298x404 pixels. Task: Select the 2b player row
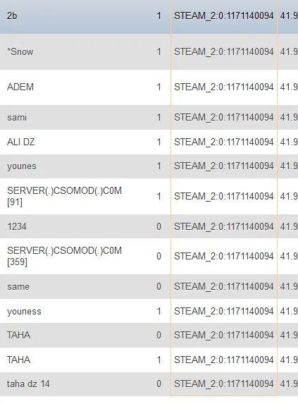(149, 16)
